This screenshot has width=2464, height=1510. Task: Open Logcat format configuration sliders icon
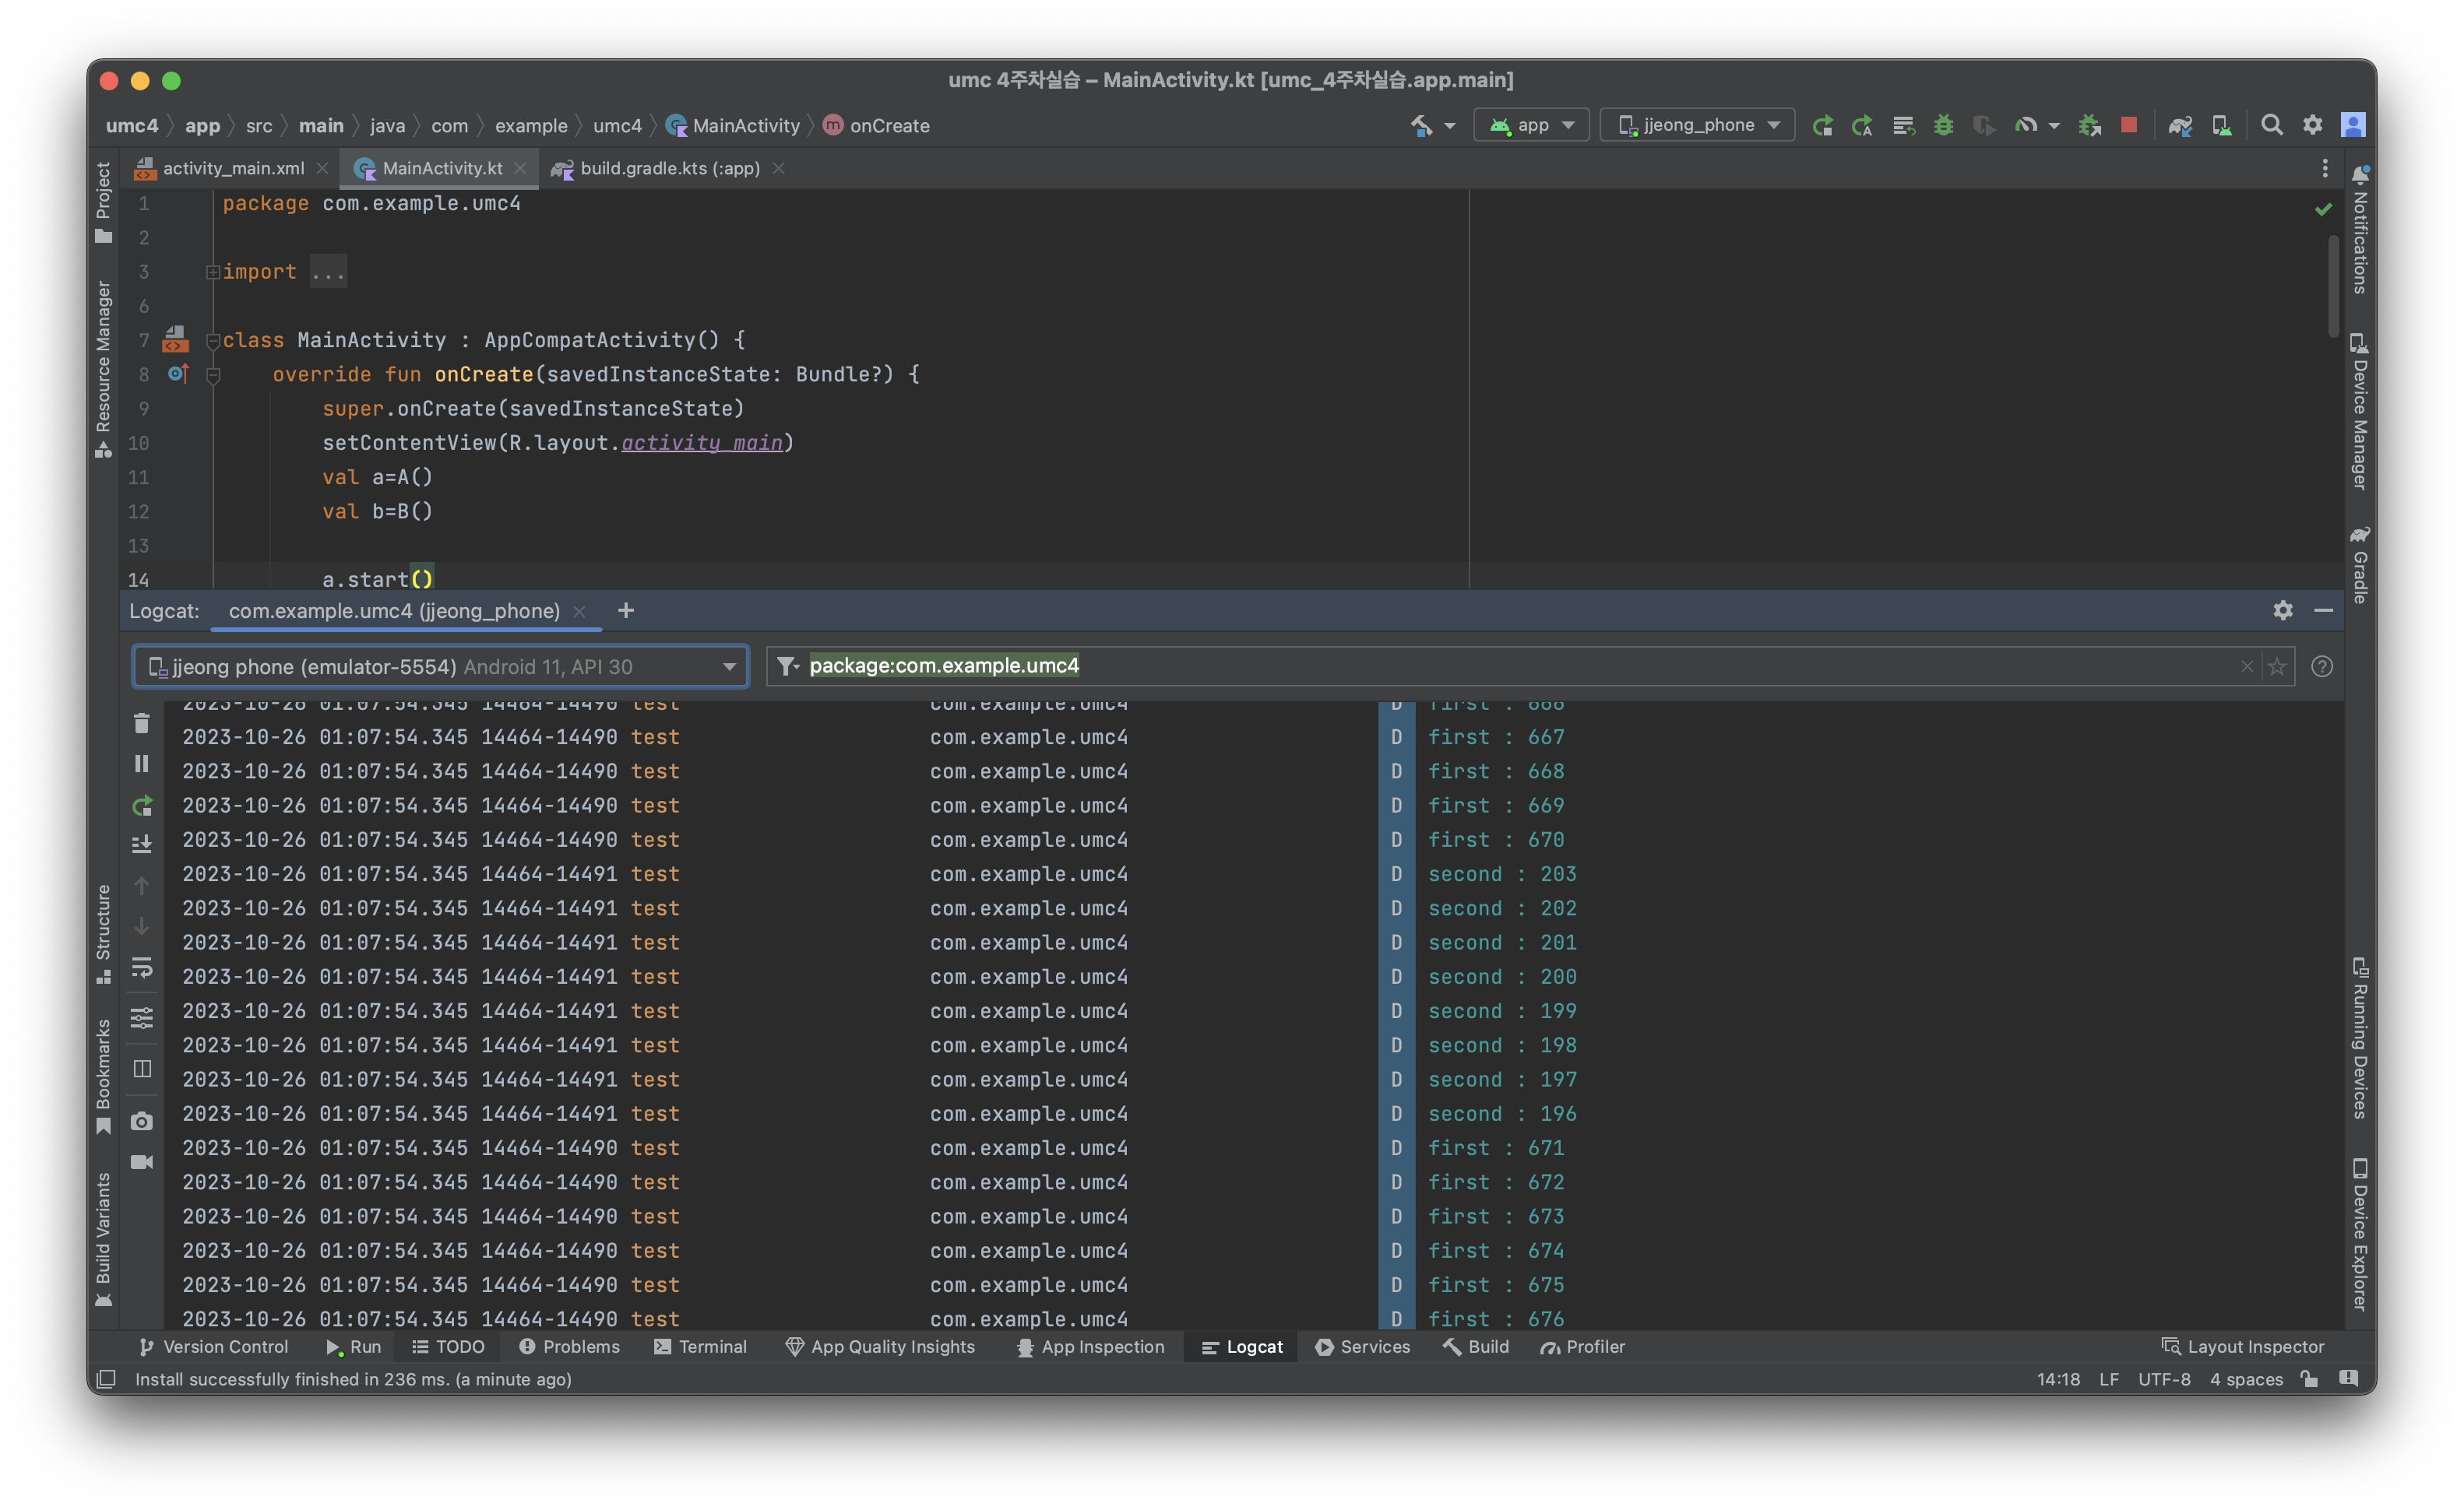(142, 1018)
